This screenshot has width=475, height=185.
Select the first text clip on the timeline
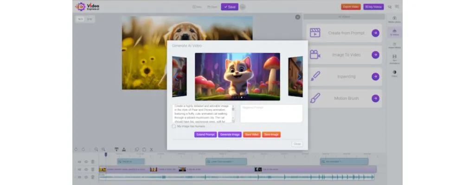(131, 162)
